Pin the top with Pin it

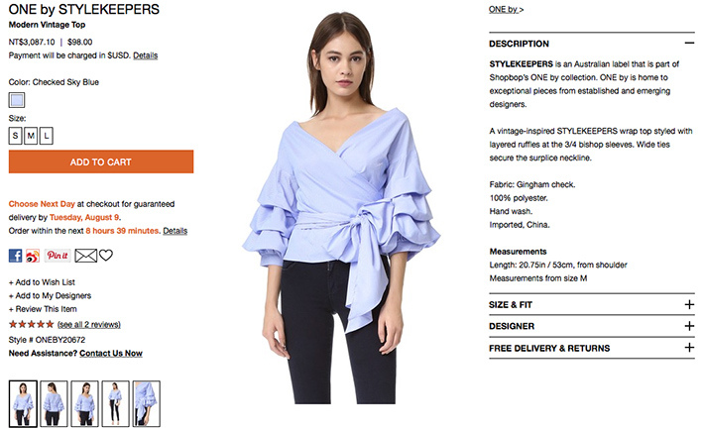coord(58,256)
